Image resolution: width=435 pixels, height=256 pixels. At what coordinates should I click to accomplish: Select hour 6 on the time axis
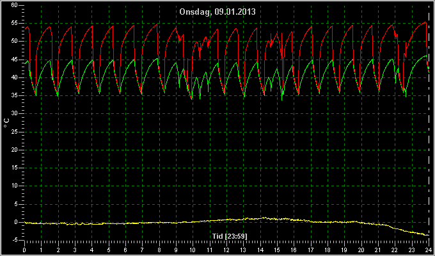click(125, 250)
